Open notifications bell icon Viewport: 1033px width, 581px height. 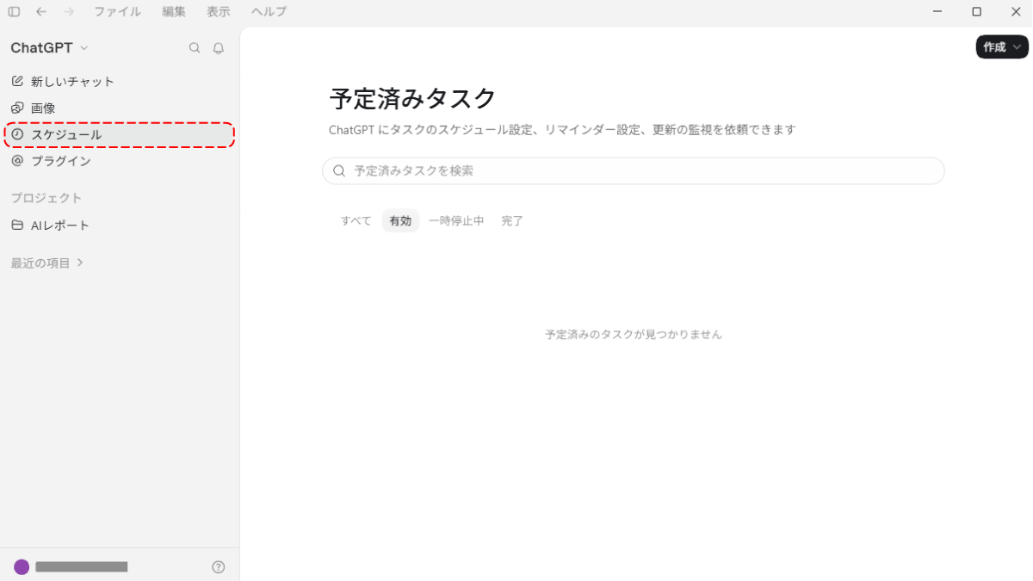tap(219, 48)
